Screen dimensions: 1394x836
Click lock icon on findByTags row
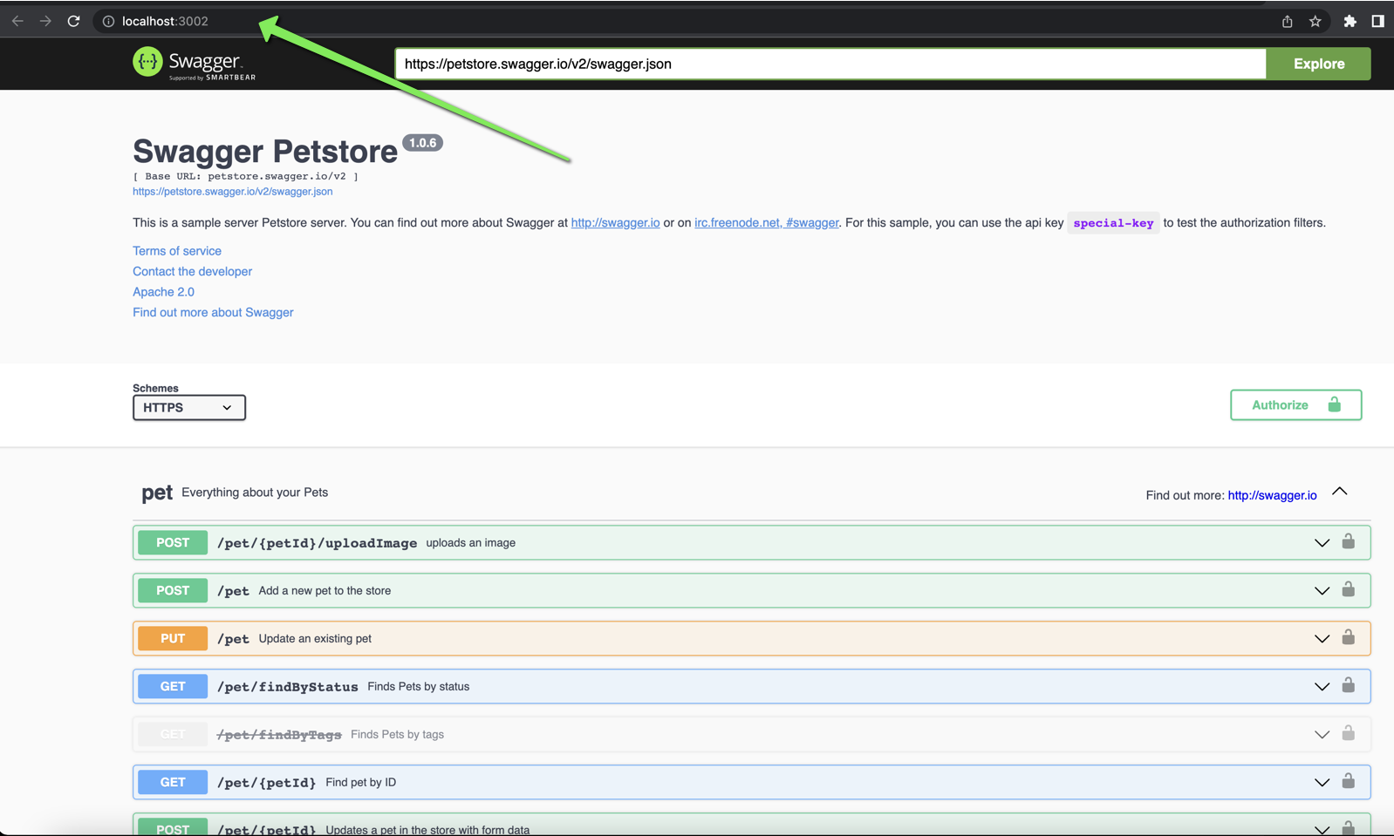click(1348, 733)
